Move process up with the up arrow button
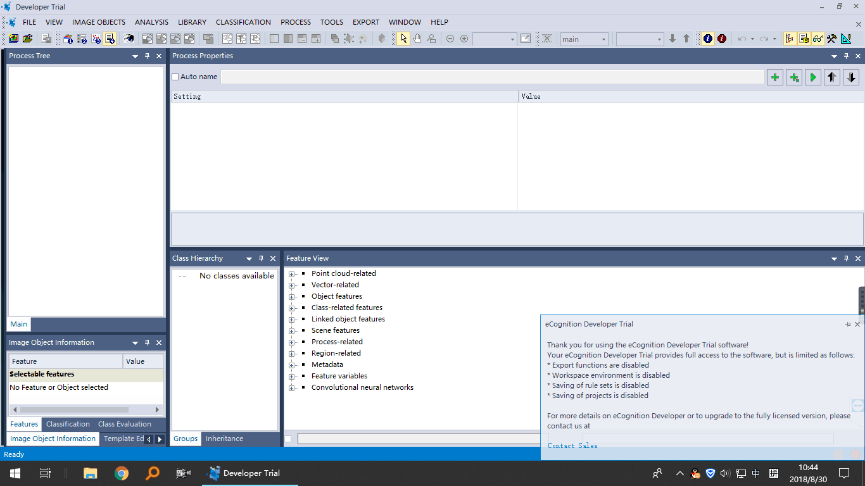Screen dimensions: 865x486 click(x=832, y=77)
